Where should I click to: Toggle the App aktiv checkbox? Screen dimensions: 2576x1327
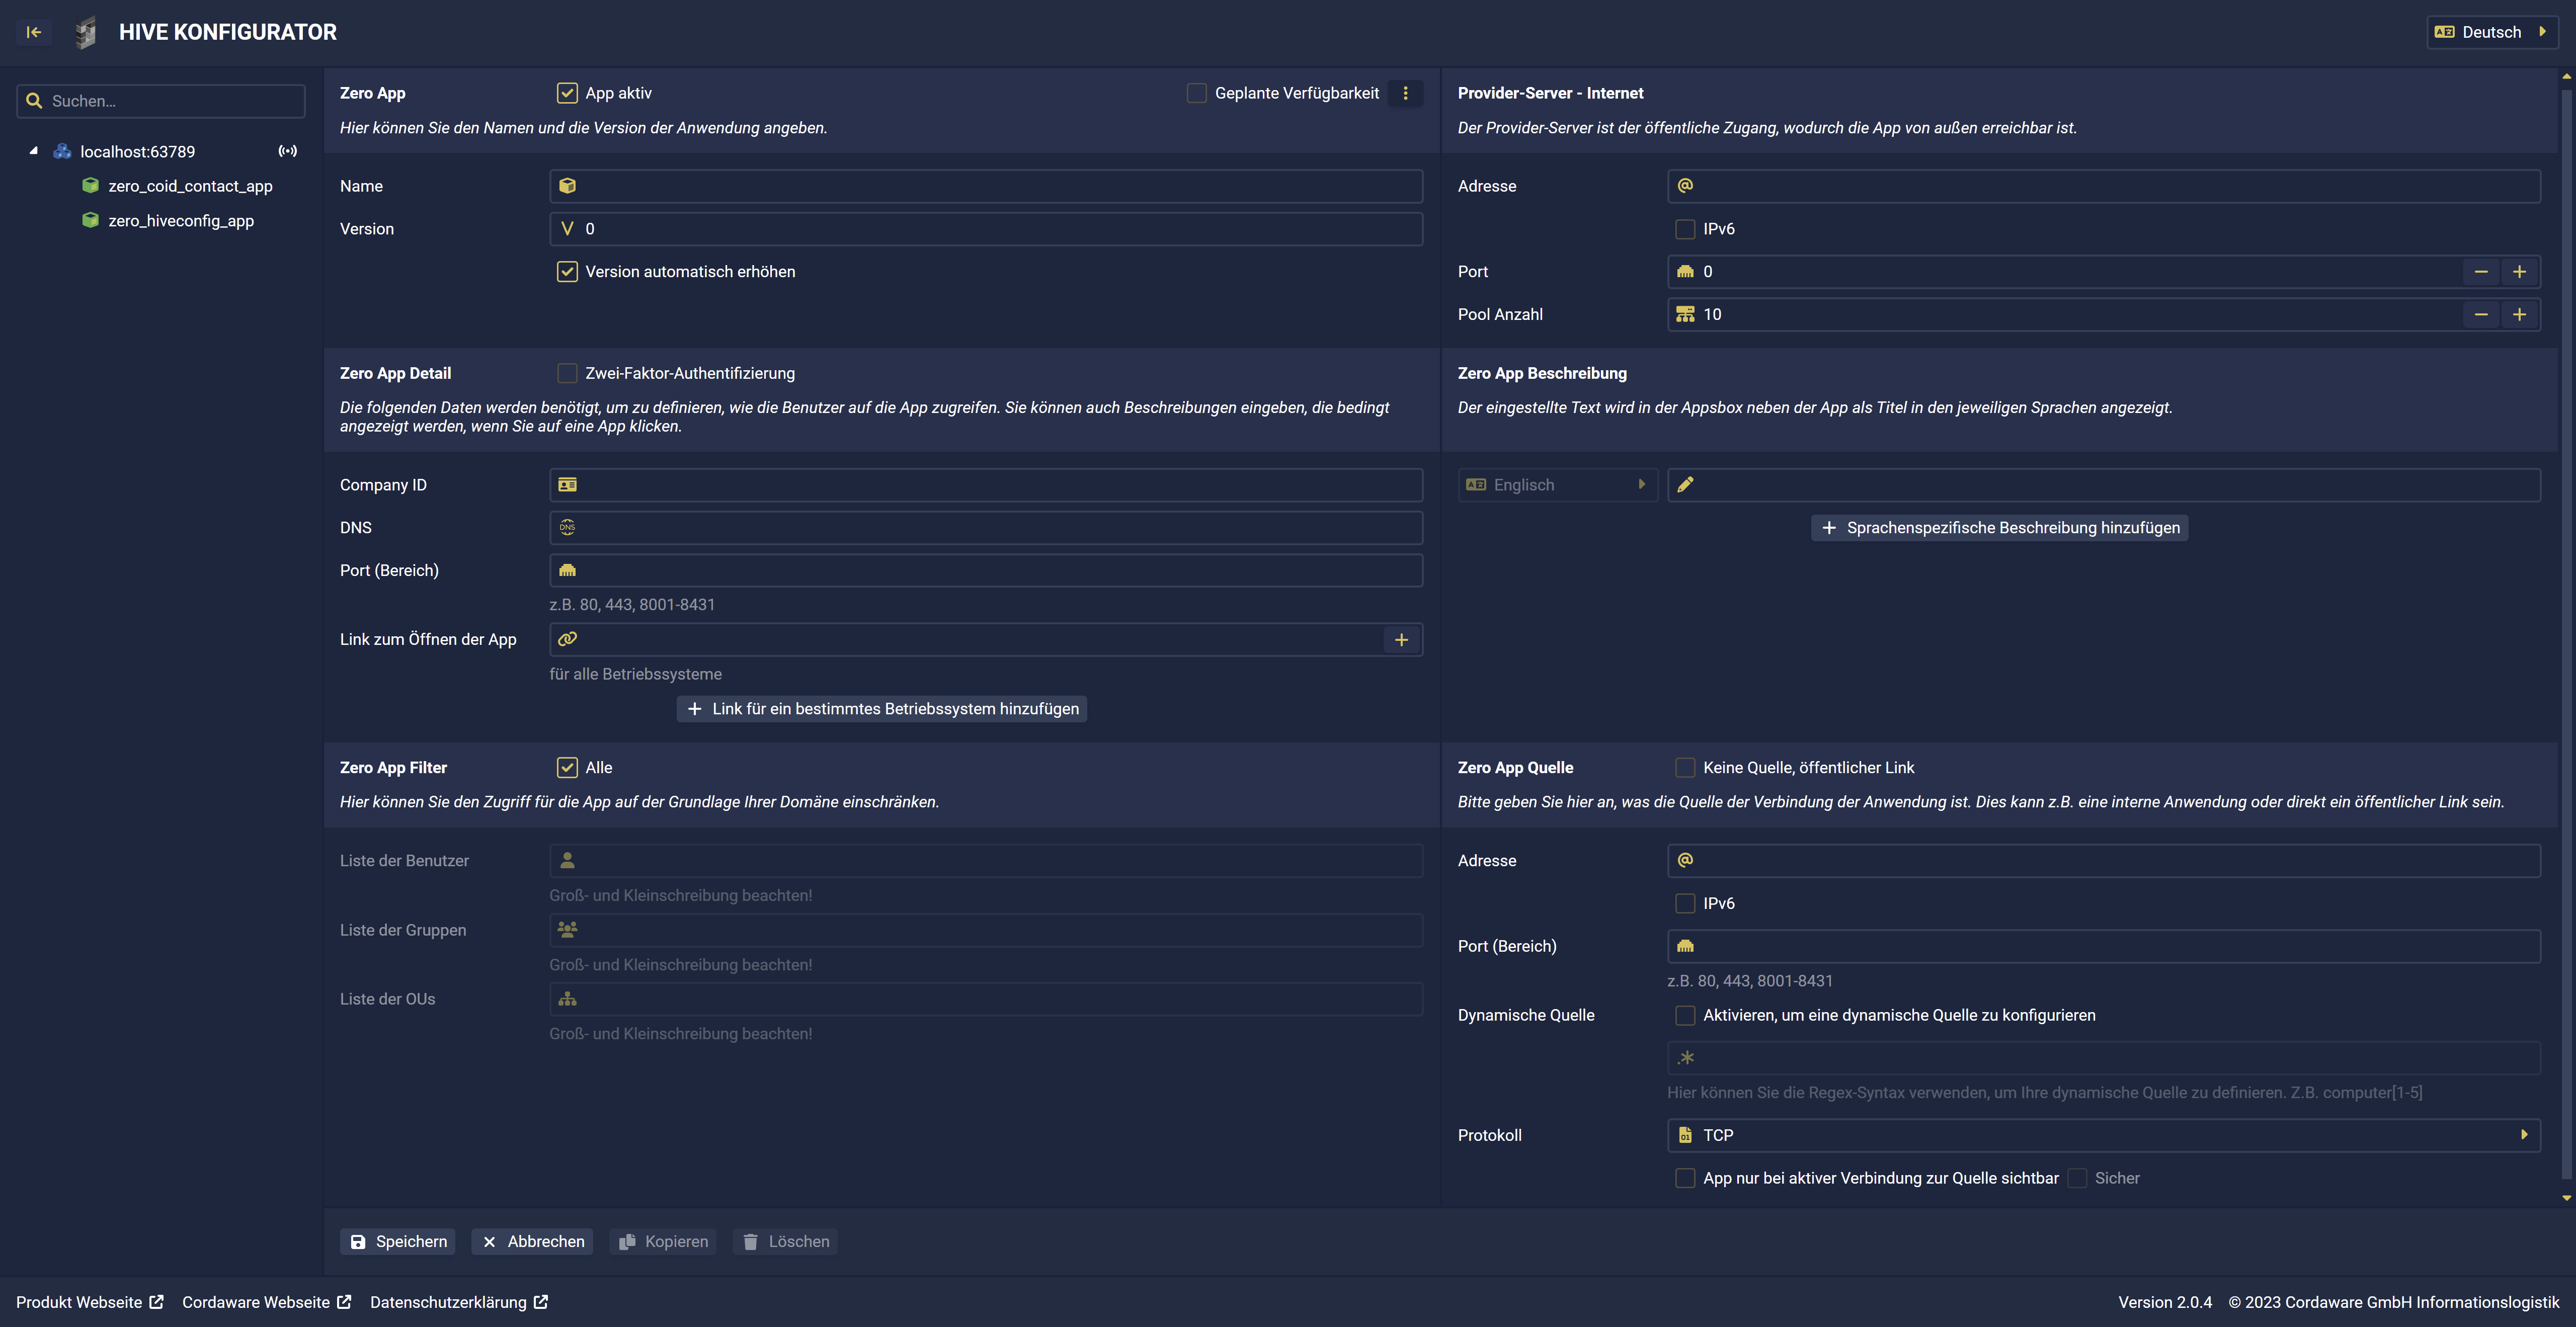[567, 93]
